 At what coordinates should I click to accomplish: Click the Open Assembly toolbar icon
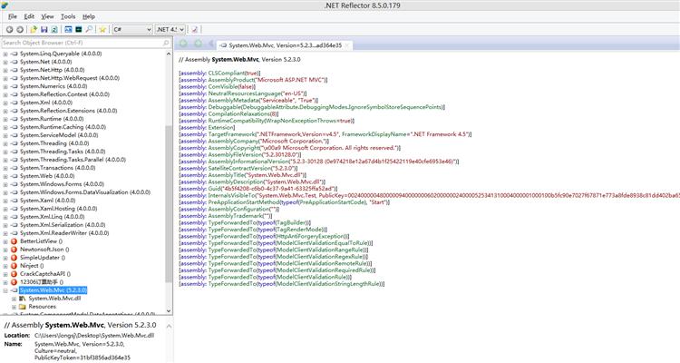click(33, 29)
